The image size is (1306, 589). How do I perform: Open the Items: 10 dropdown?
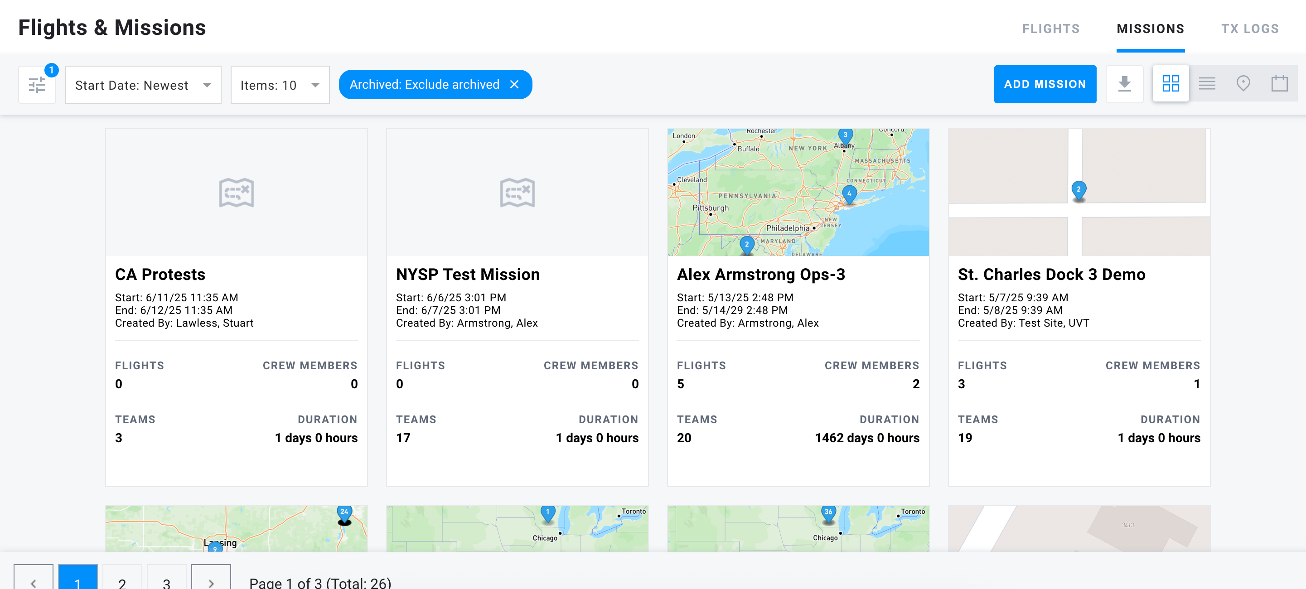tap(280, 85)
